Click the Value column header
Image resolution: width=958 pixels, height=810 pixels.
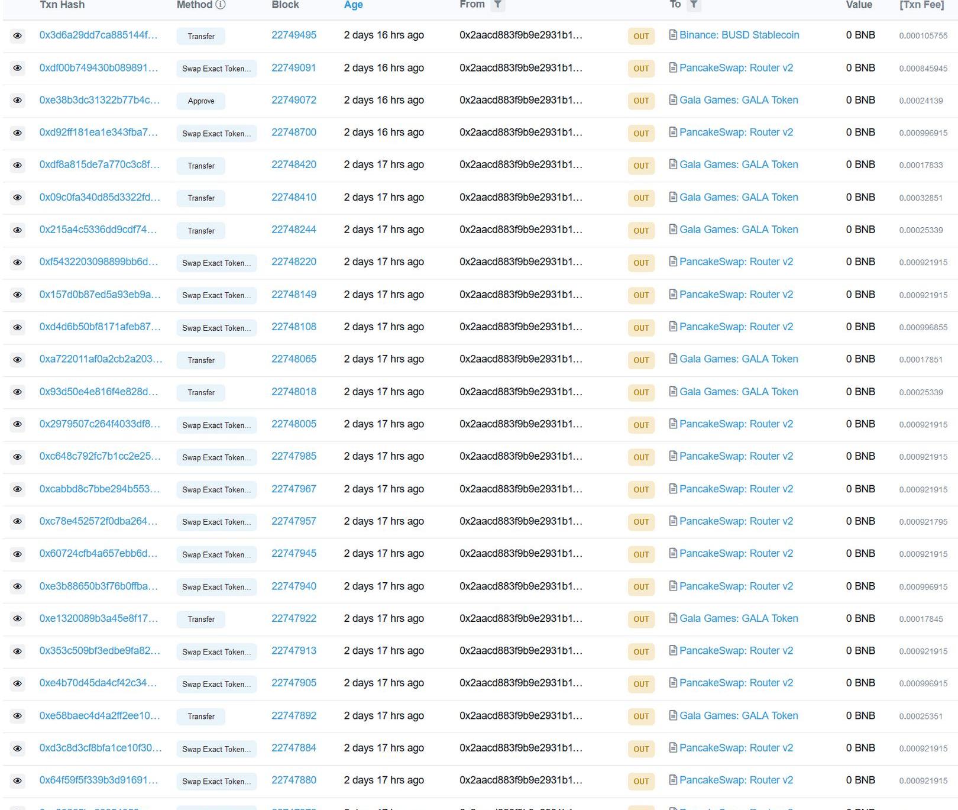859,5
